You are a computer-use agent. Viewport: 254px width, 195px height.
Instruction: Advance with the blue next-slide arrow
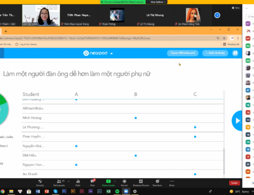[237, 121]
